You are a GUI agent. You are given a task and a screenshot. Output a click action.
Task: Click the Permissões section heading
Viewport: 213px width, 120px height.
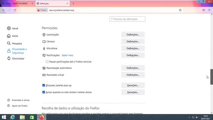pyautogui.click(x=50, y=28)
